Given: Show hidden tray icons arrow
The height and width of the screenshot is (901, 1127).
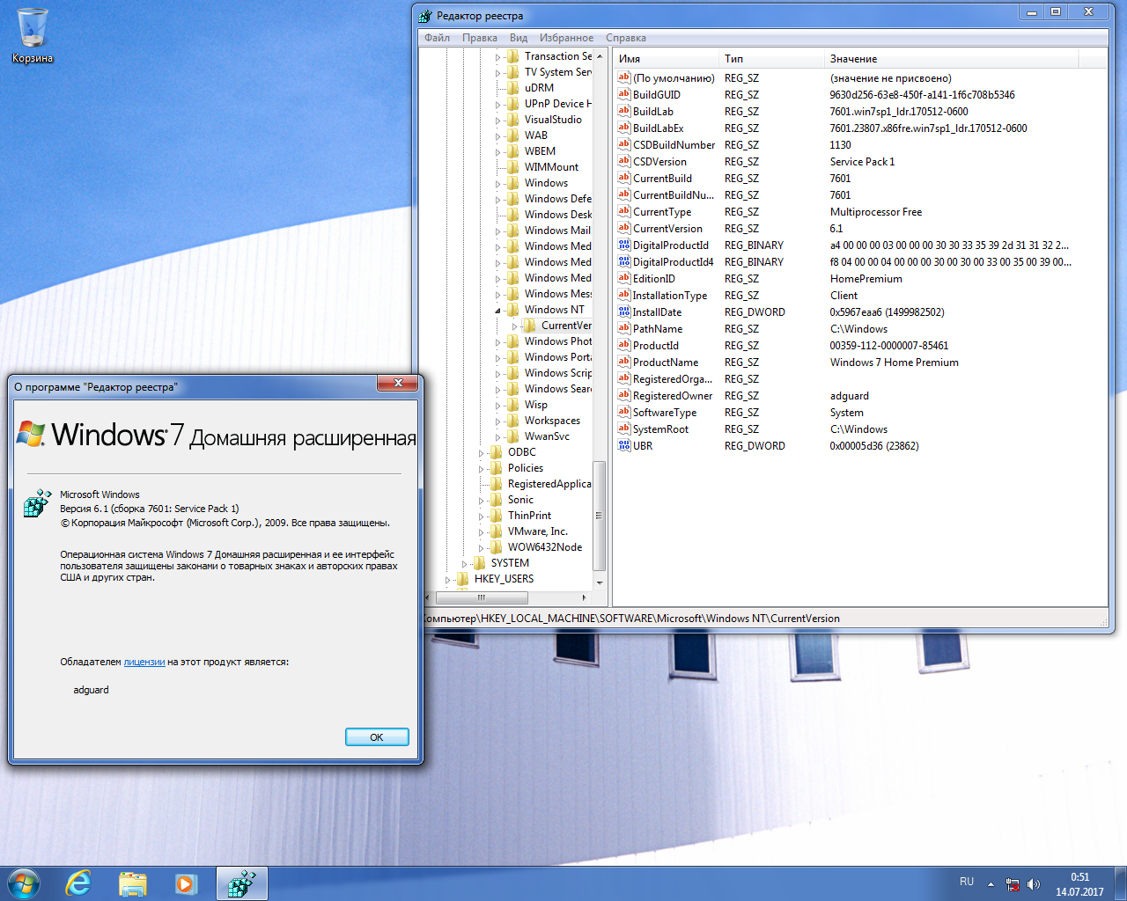Looking at the screenshot, I should coord(991,884).
